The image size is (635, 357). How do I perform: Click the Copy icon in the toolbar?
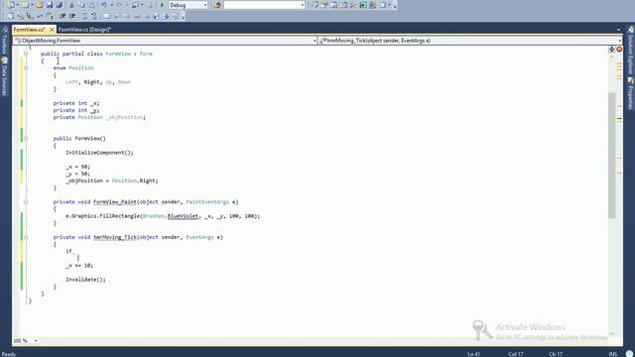[x=81, y=5]
